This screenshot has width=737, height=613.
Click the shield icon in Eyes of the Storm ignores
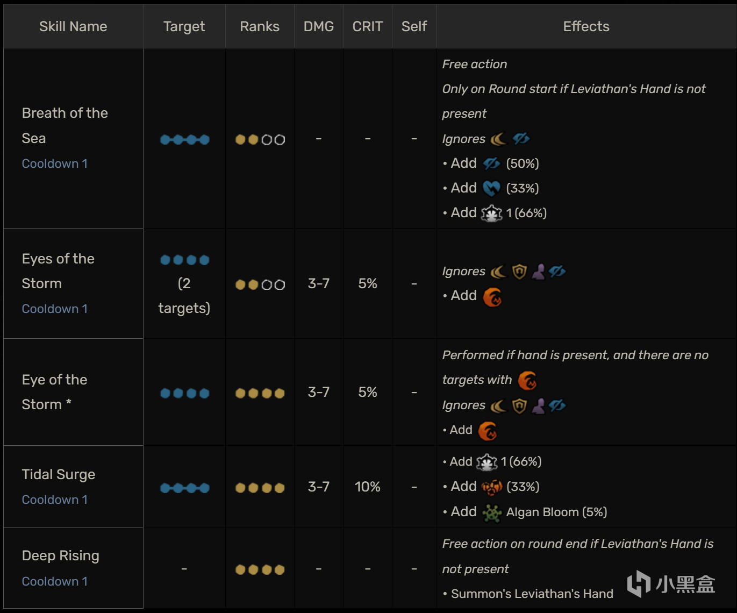(519, 272)
